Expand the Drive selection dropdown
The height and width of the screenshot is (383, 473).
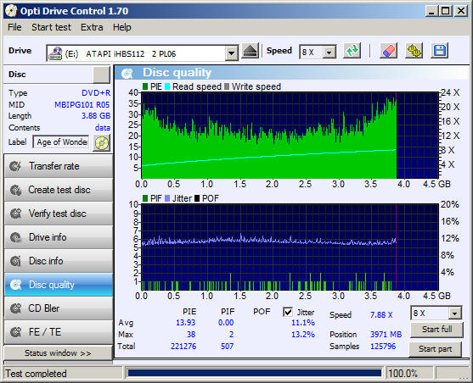tap(231, 53)
